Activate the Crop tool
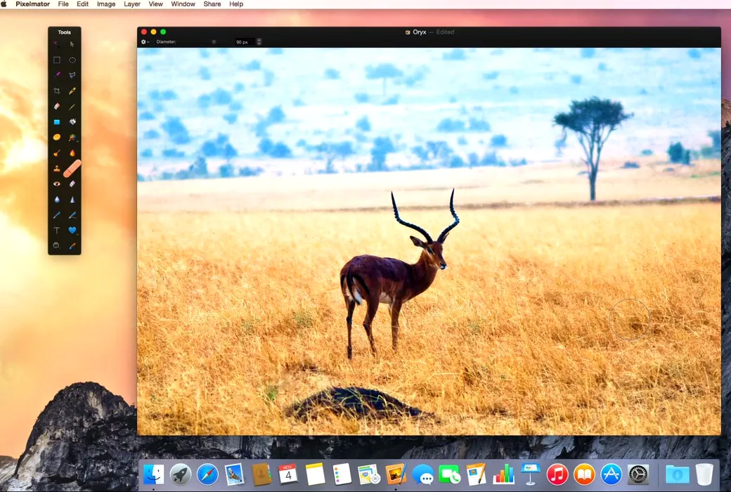The image size is (731, 492). pos(57,91)
